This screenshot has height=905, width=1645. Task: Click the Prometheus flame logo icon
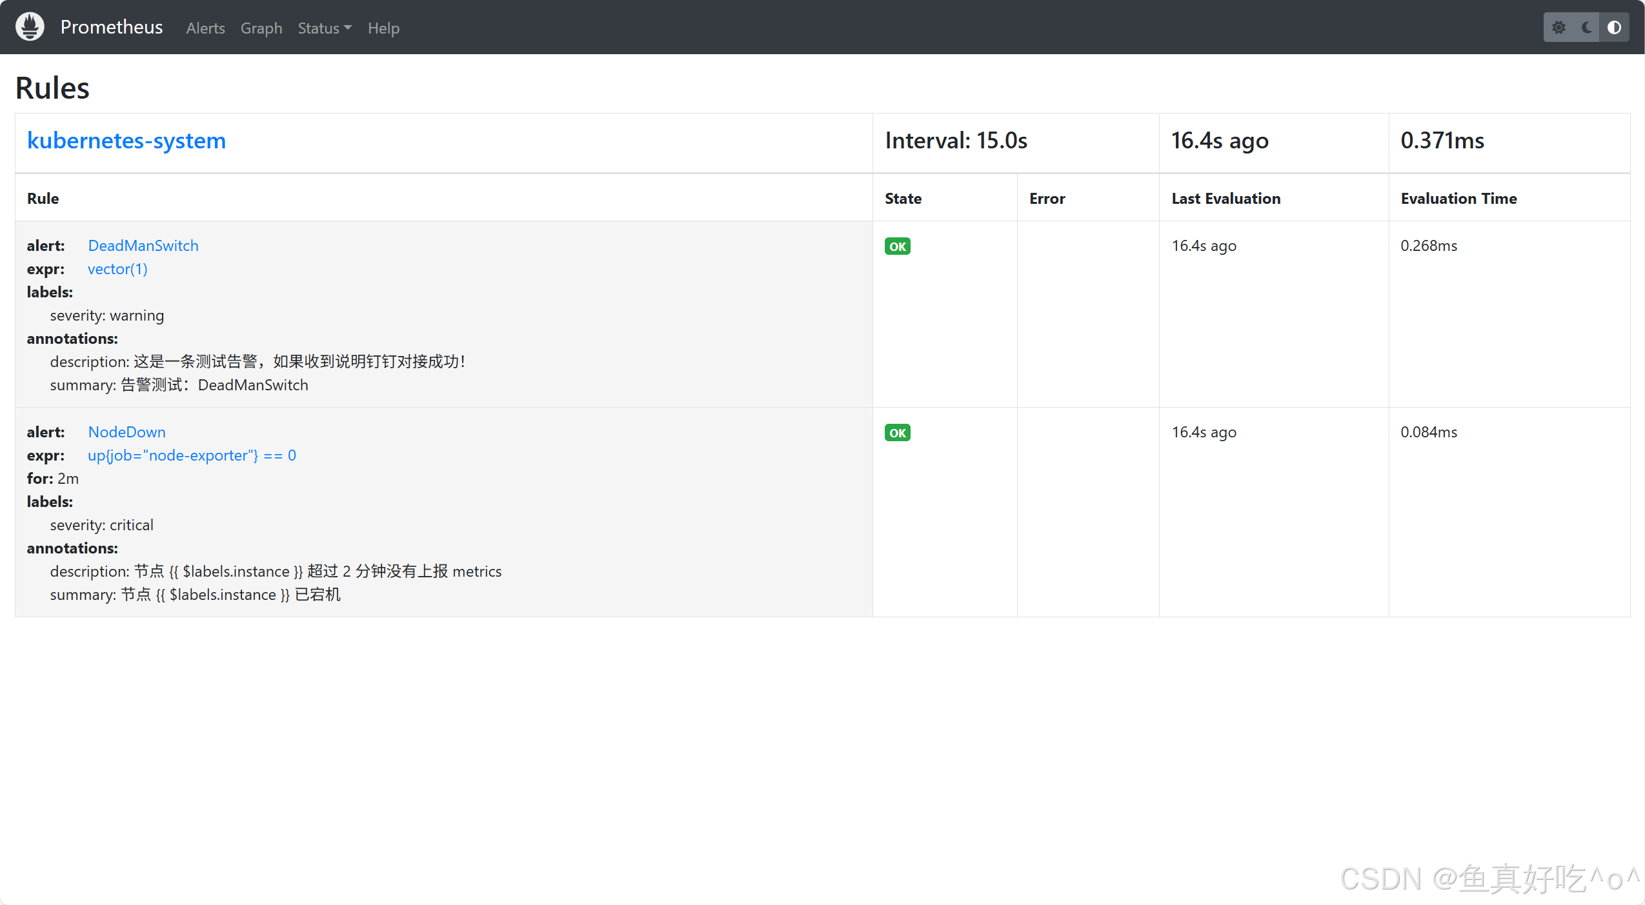pyautogui.click(x=30, y=27)
